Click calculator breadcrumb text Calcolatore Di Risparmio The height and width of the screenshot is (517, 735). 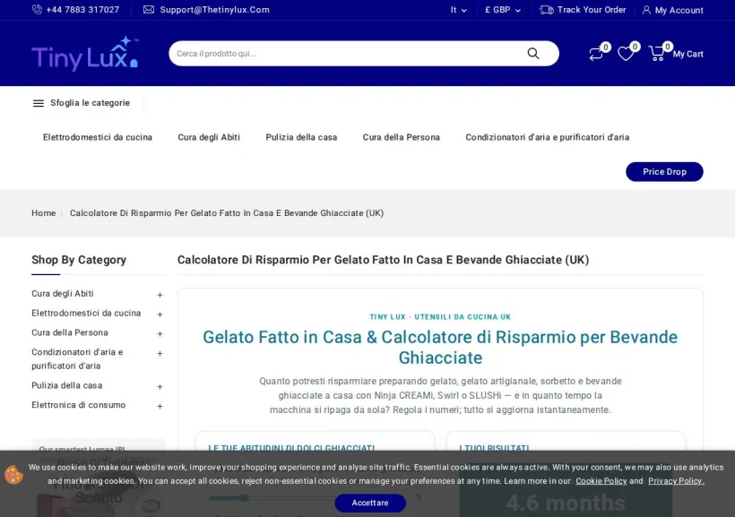[x=227, y=213]
